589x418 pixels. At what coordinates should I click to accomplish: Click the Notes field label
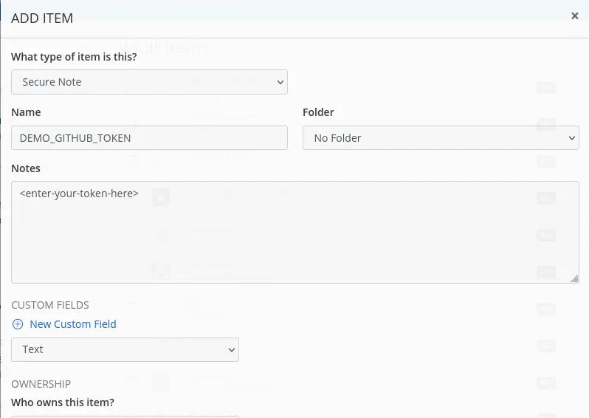click(26, 168)
